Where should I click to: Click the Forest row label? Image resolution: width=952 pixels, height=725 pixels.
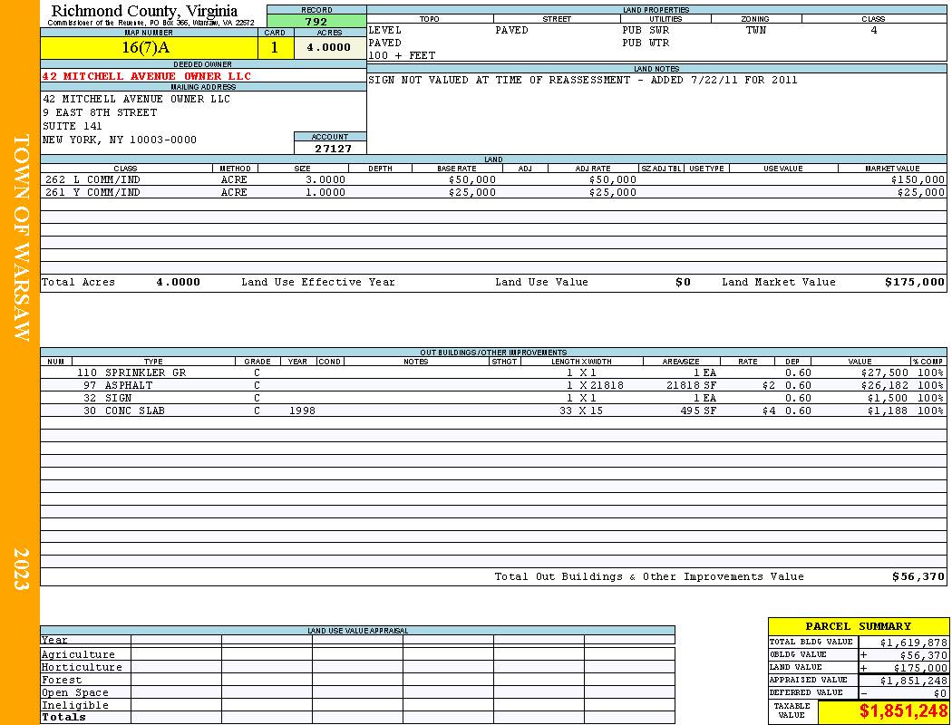62,680
